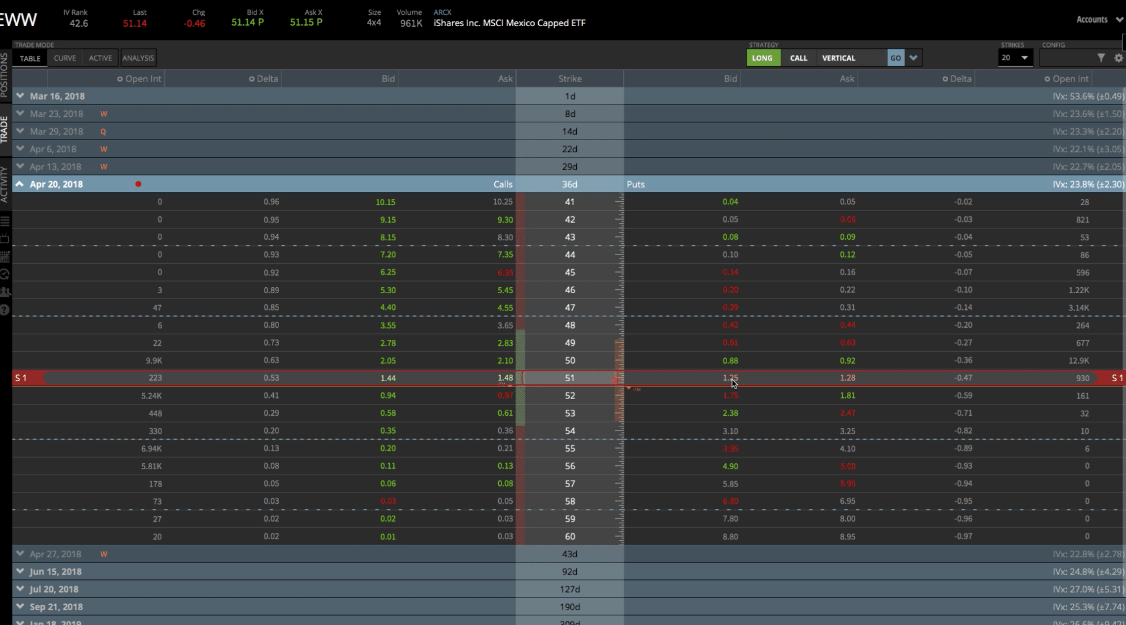This screenshot has width=1126, height=625.
Task: Click the Q quarterly badge on Mar 29, 2018
Action: 103,132
